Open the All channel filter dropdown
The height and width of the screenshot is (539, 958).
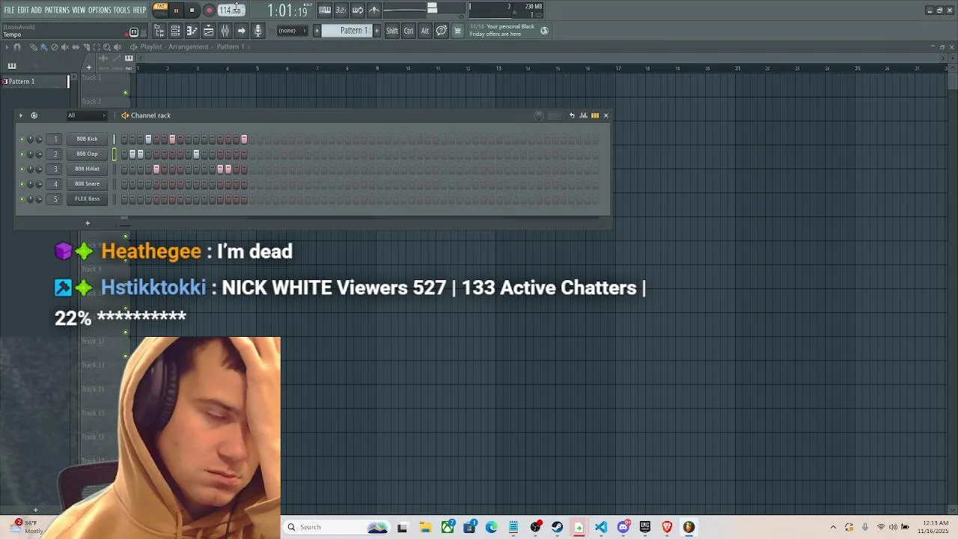(86, 115)
